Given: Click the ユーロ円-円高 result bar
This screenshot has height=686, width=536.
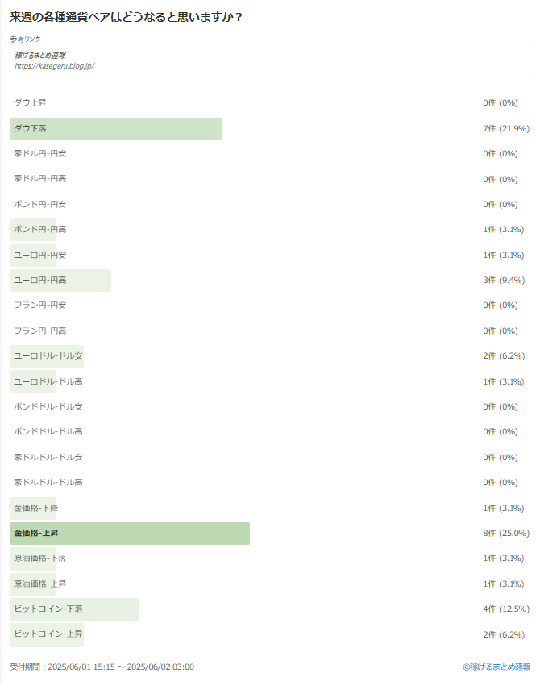Looking at the screenshot, I should click(60, 281).
